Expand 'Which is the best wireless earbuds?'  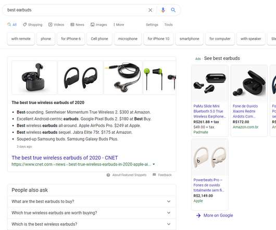(92, 224)
